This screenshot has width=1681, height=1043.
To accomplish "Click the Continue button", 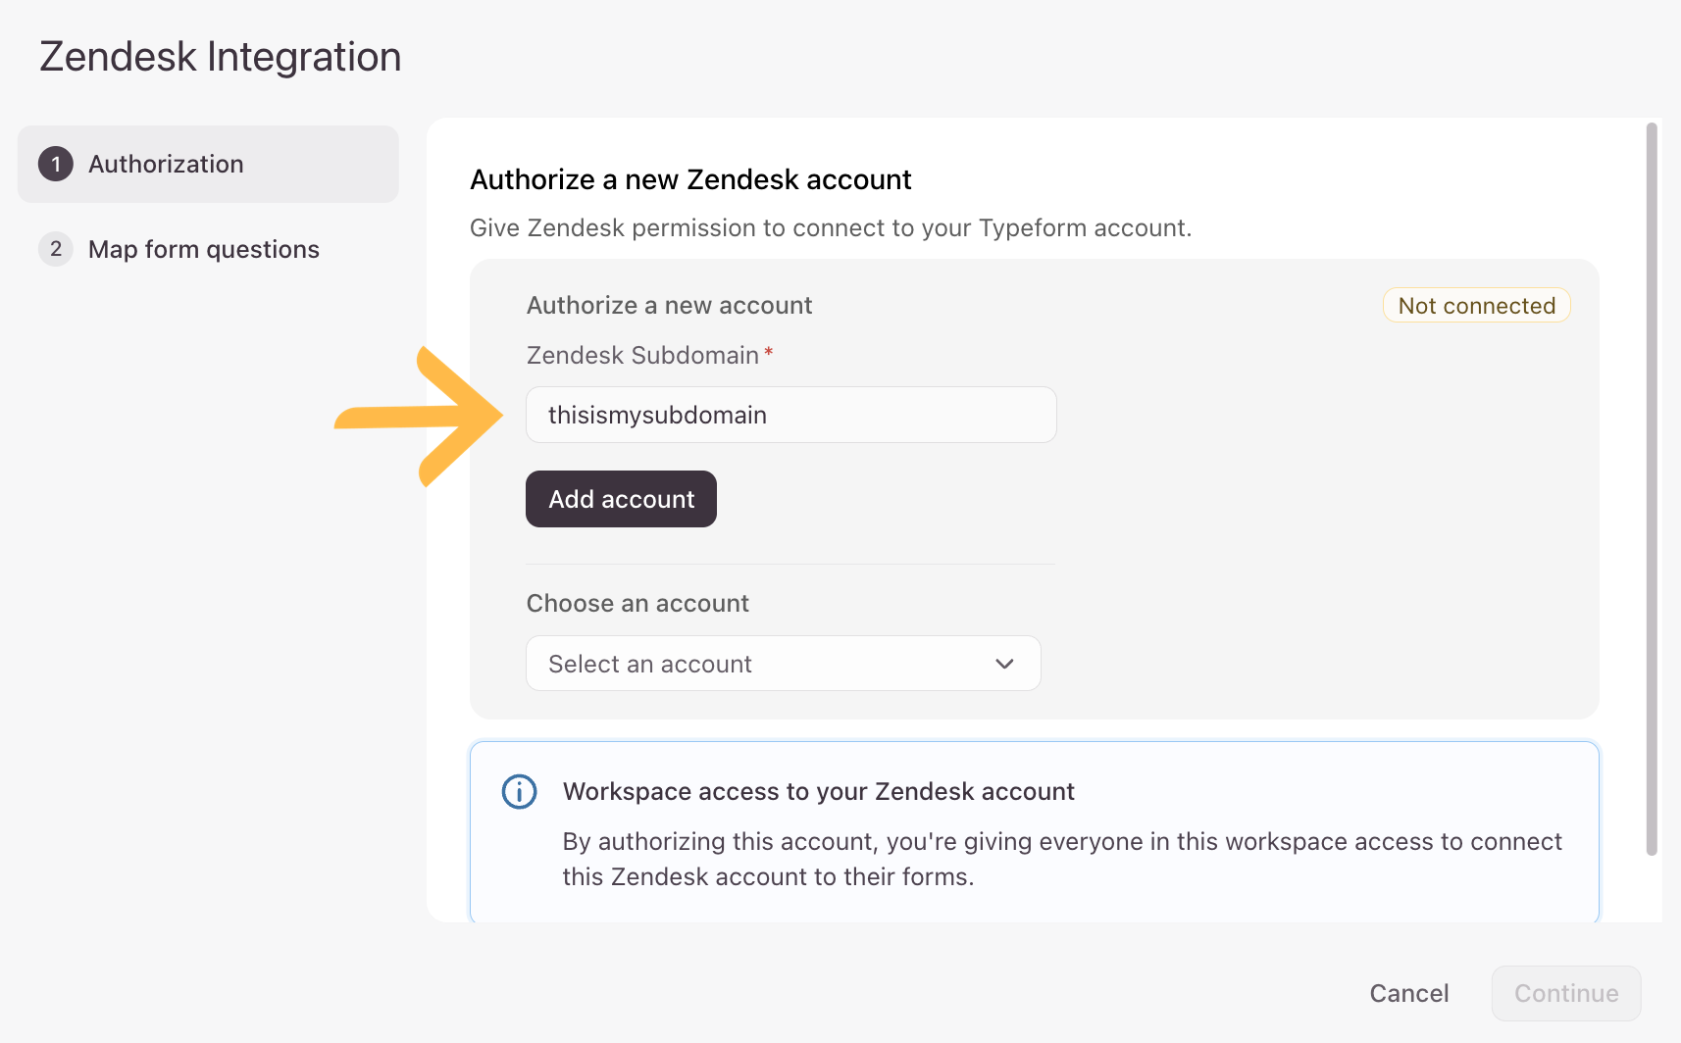I will tap(1565, 993).
